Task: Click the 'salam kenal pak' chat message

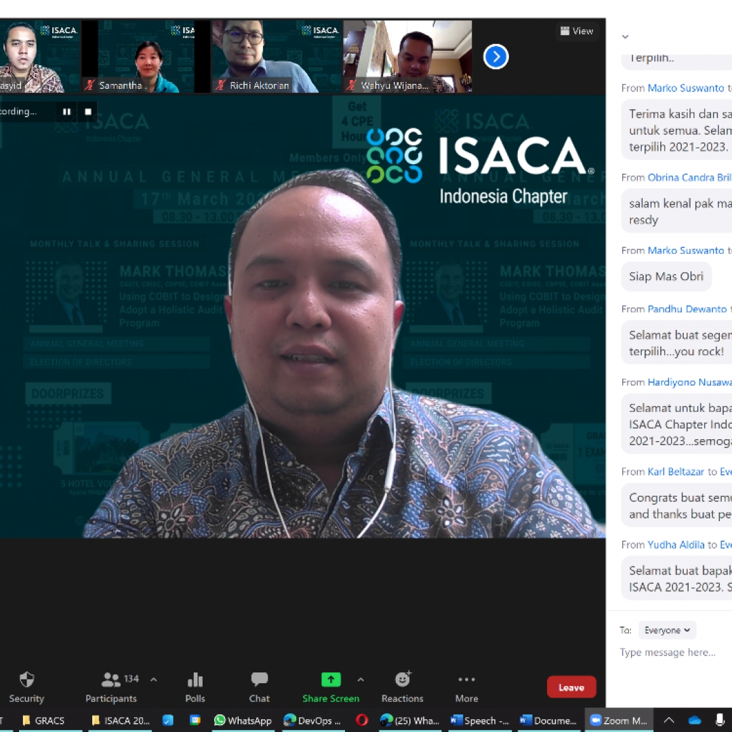Action: (x=676, y=211)
